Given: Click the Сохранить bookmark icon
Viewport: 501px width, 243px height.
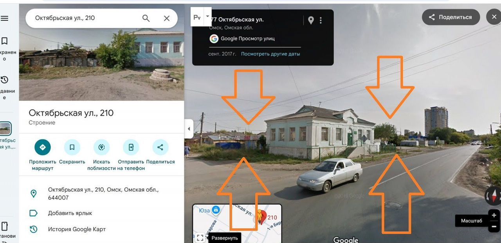Looking at the screenshot, I should [72, 147].
